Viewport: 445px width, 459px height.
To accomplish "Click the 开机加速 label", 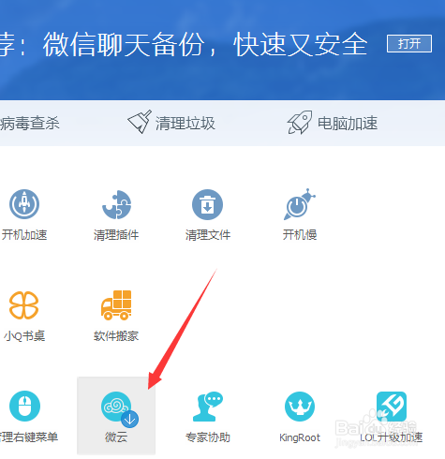I will pos(24,235).
